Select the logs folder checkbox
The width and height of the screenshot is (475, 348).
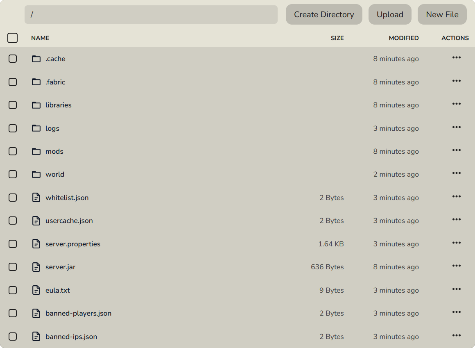point(13,128)
